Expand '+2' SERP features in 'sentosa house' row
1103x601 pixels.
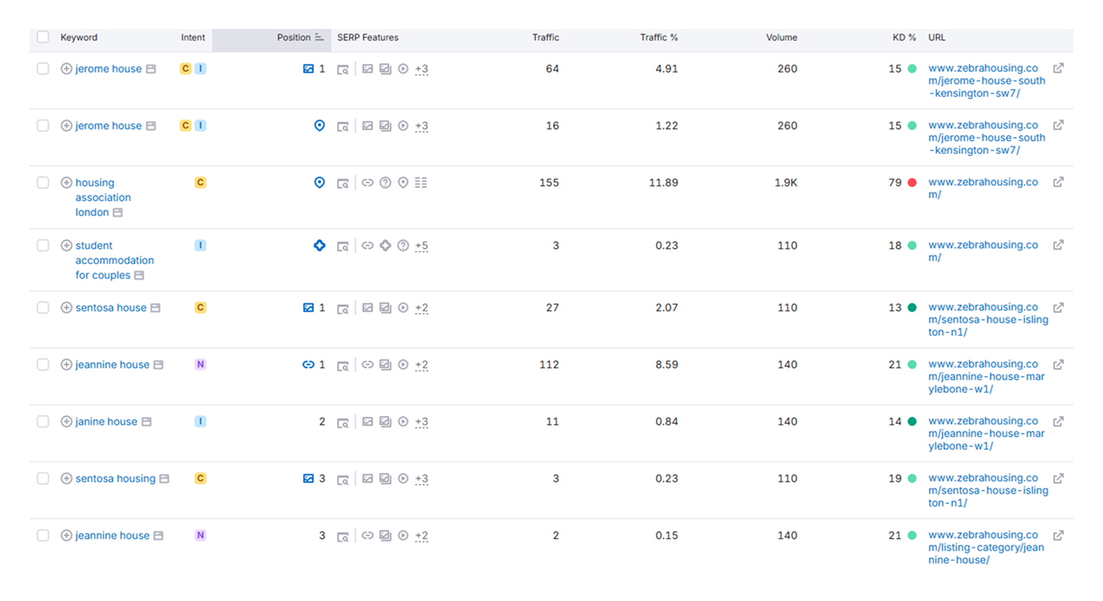pyautogui.click(x=421, y=308)
